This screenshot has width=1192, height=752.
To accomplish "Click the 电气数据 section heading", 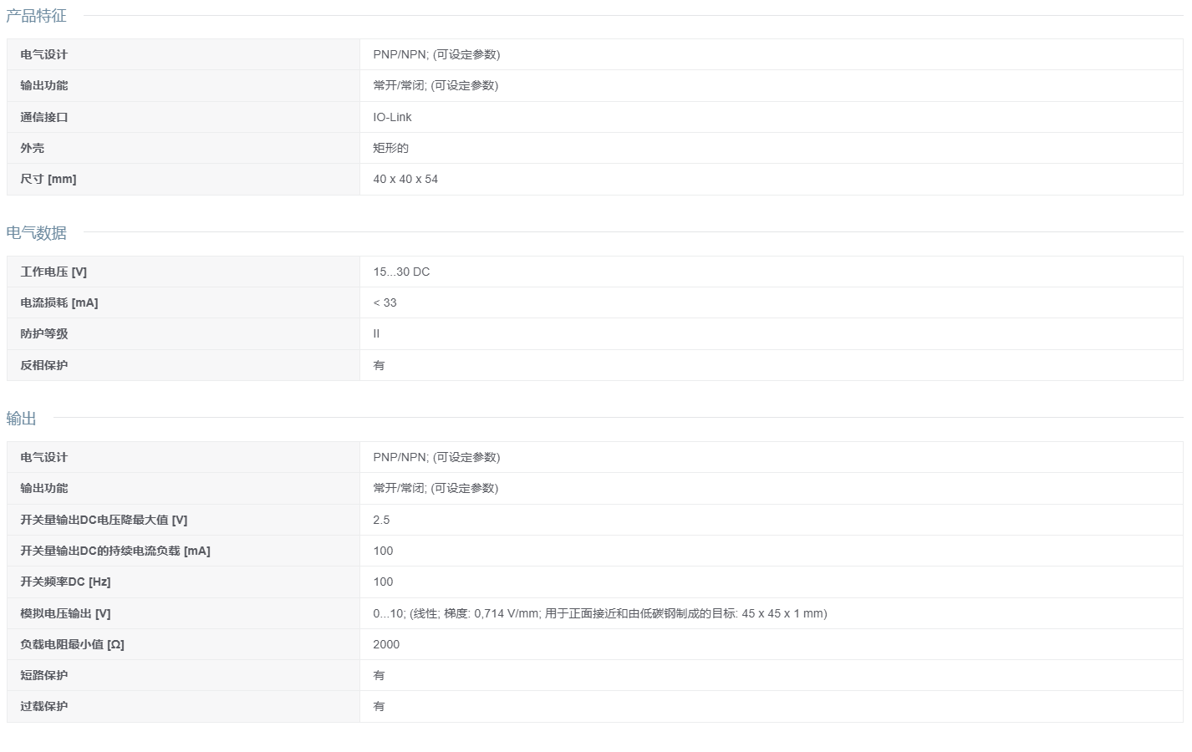I will coord(36,233).
